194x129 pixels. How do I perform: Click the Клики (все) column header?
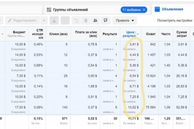tap(58, 34)
